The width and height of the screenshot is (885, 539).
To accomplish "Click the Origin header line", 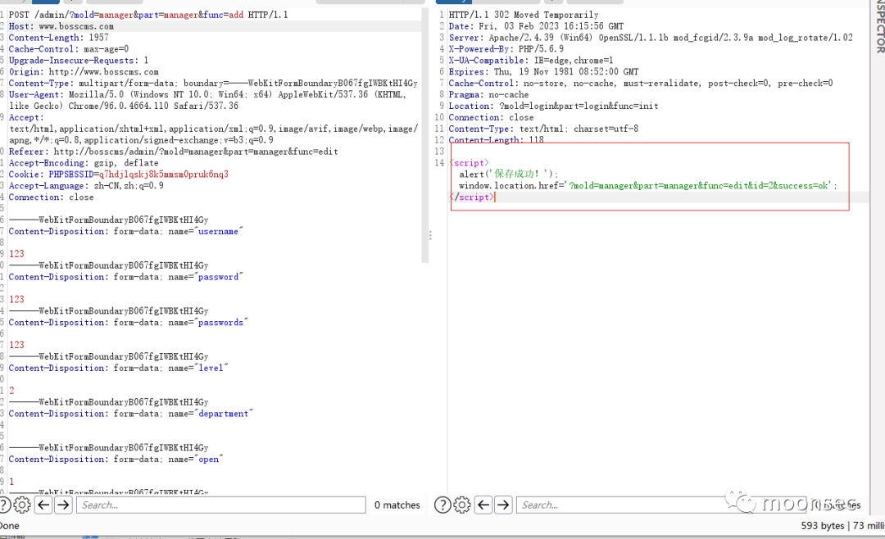I will point(84,72).
